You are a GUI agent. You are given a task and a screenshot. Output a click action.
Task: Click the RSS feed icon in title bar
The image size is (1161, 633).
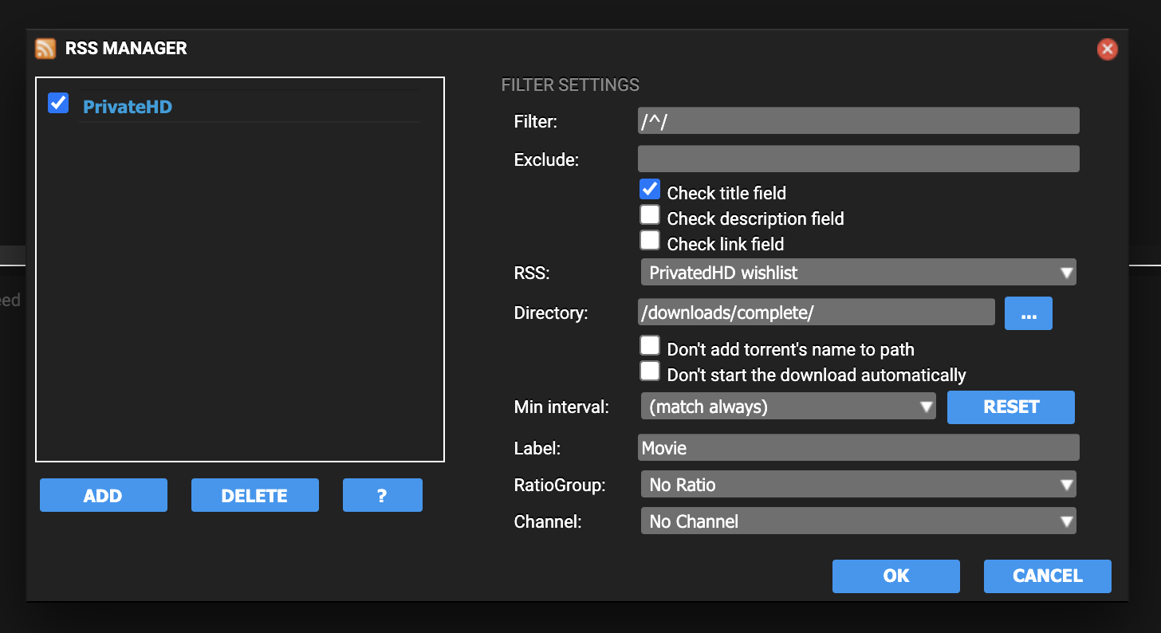45,49
